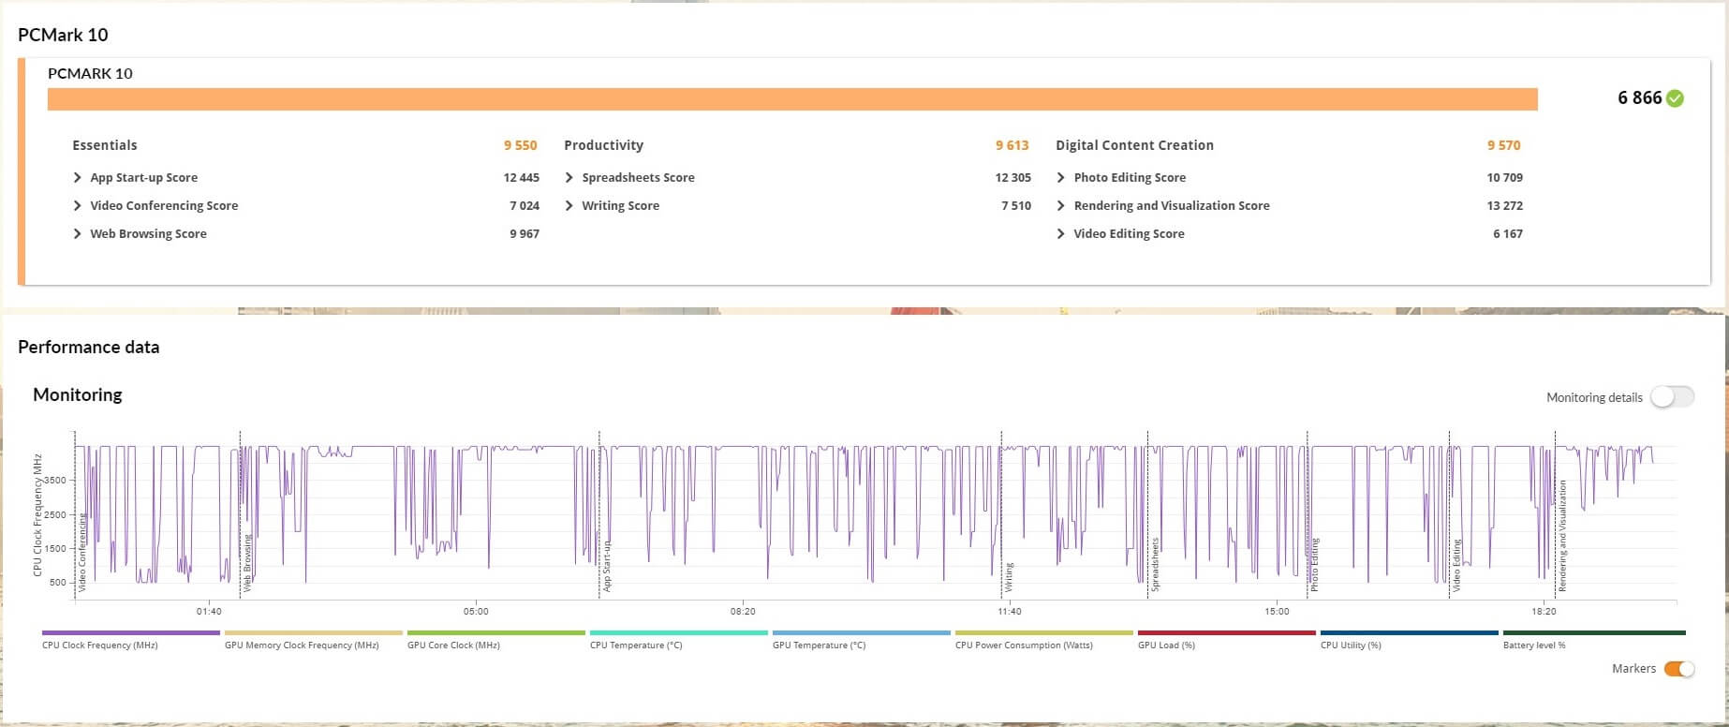
Task: Click the Photo Editing marker in chart
Action: [1314, 564]
